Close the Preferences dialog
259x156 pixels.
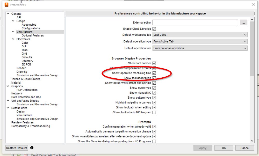click(253, 5)
